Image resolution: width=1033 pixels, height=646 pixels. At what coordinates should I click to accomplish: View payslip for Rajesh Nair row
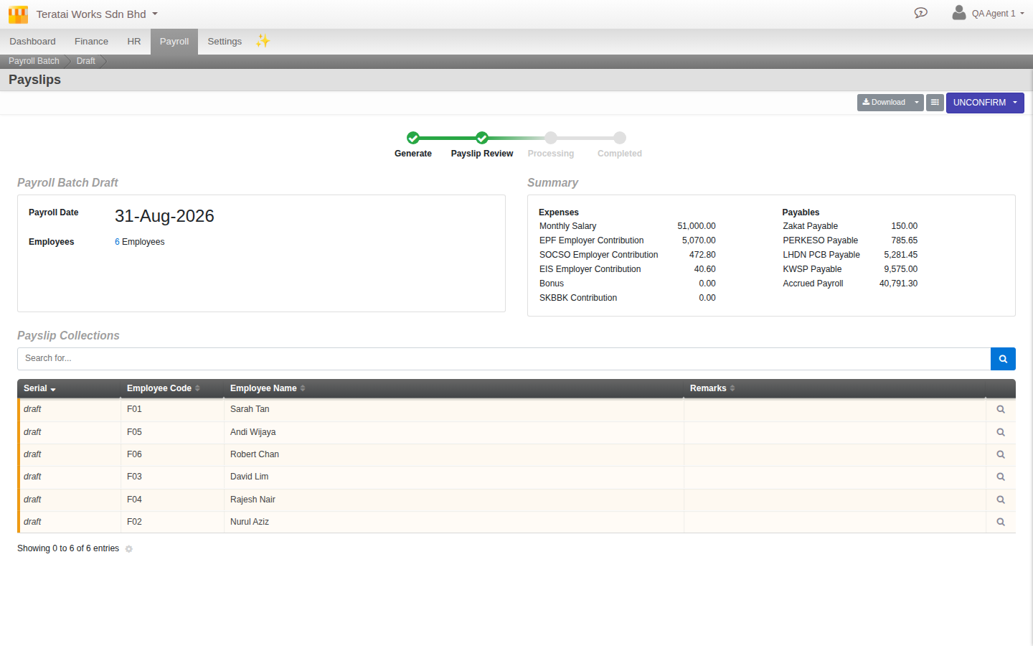tap(1001, 500)
